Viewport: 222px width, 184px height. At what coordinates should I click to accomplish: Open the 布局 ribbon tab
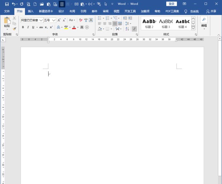[x=72, y=11]
